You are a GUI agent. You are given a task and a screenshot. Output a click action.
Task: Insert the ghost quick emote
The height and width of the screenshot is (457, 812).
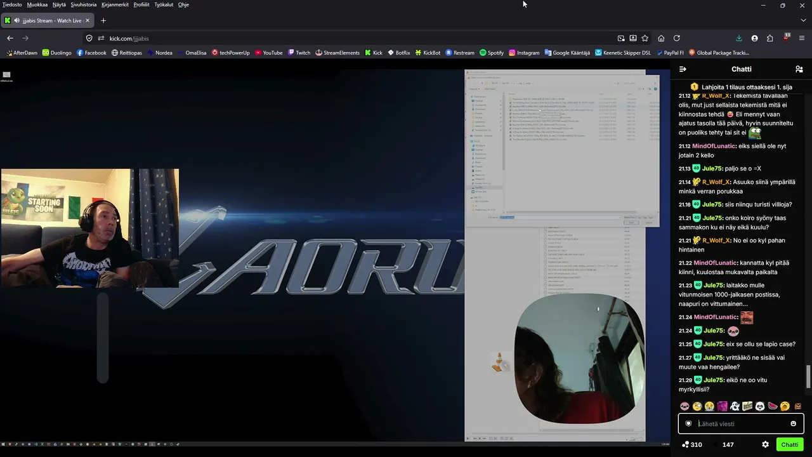pyautogui.click(x=735, y=406)
